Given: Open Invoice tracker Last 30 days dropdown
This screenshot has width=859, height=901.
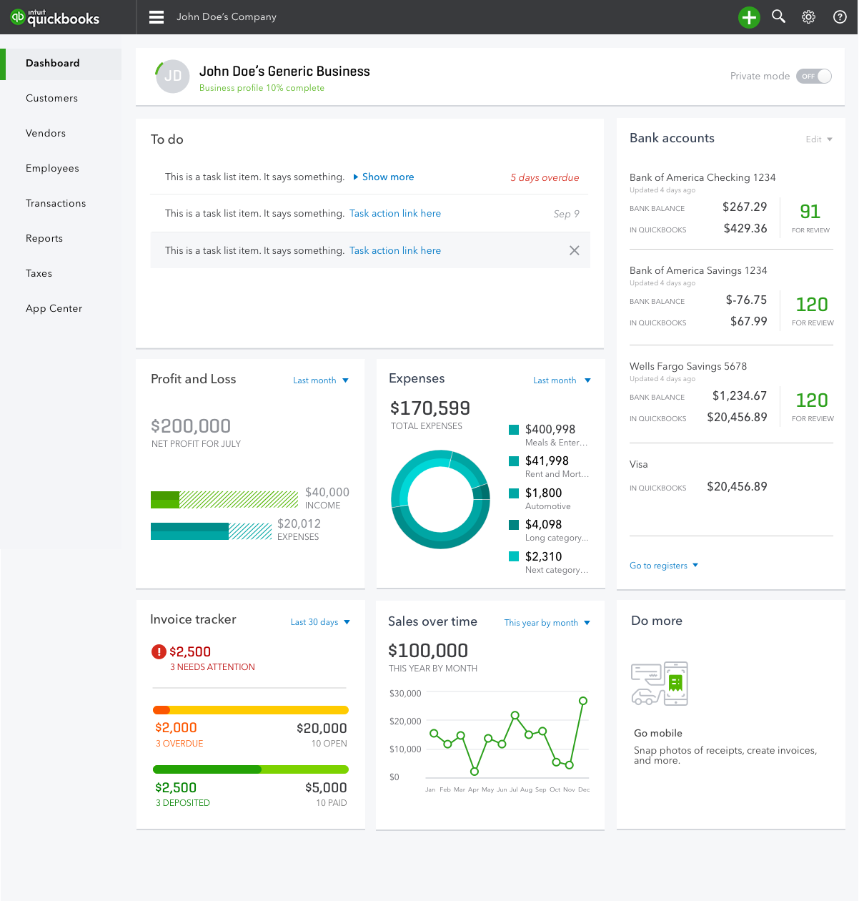Looking at the screenshot, I should tap(320, 622).
